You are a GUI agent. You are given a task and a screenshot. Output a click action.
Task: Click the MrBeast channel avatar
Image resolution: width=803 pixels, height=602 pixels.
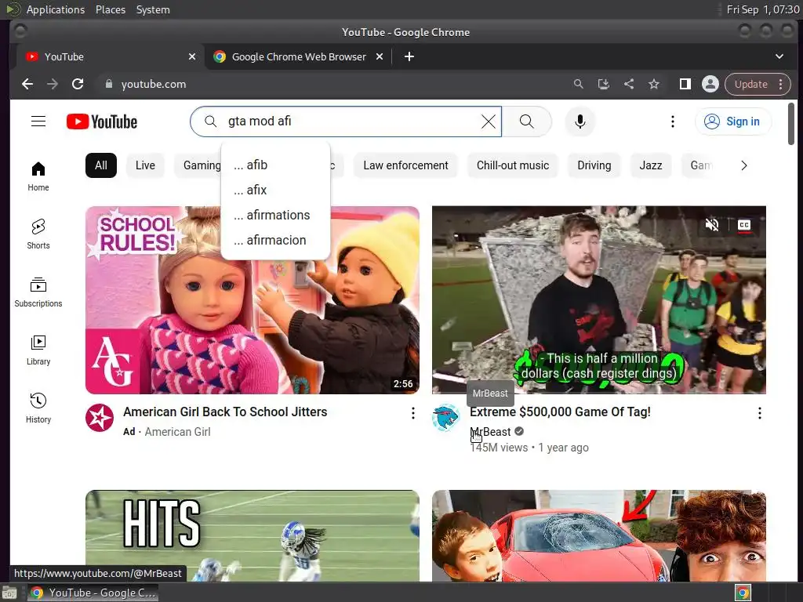pyautogui.click(x=446, y=418)
